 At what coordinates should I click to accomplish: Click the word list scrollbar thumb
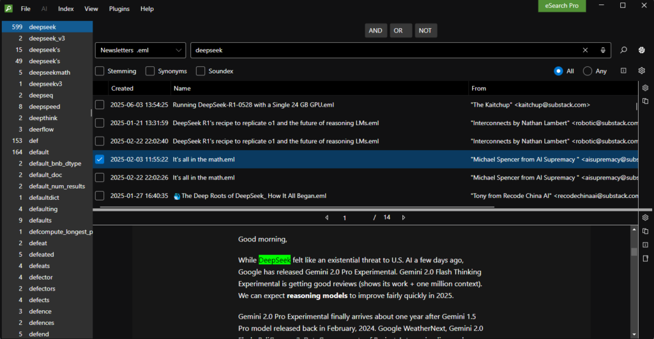point(91,112)
